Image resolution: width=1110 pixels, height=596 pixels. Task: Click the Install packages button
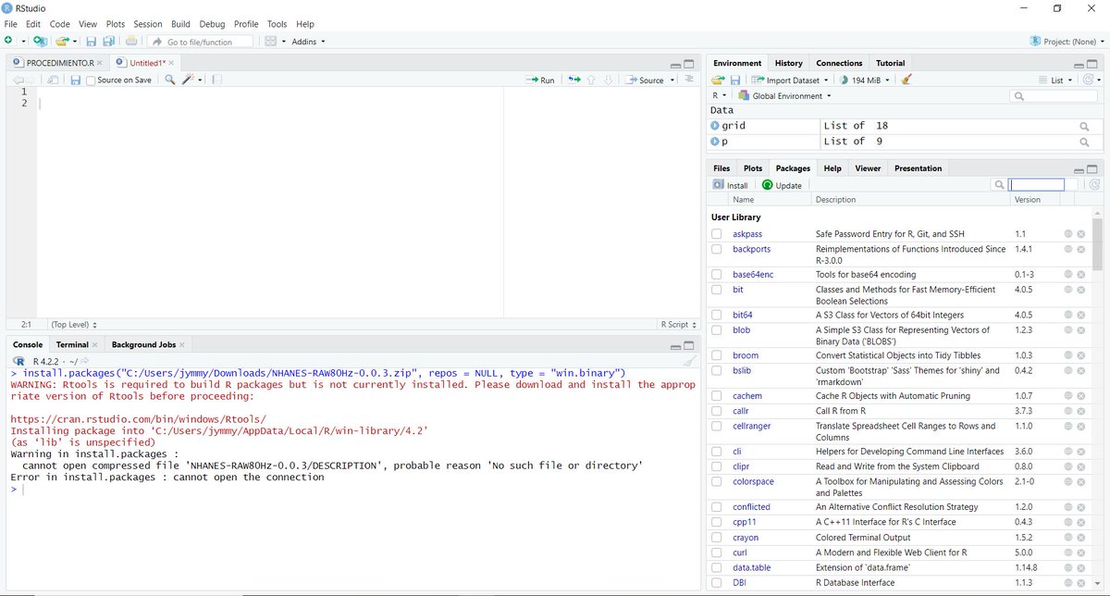tap(730, 185)
